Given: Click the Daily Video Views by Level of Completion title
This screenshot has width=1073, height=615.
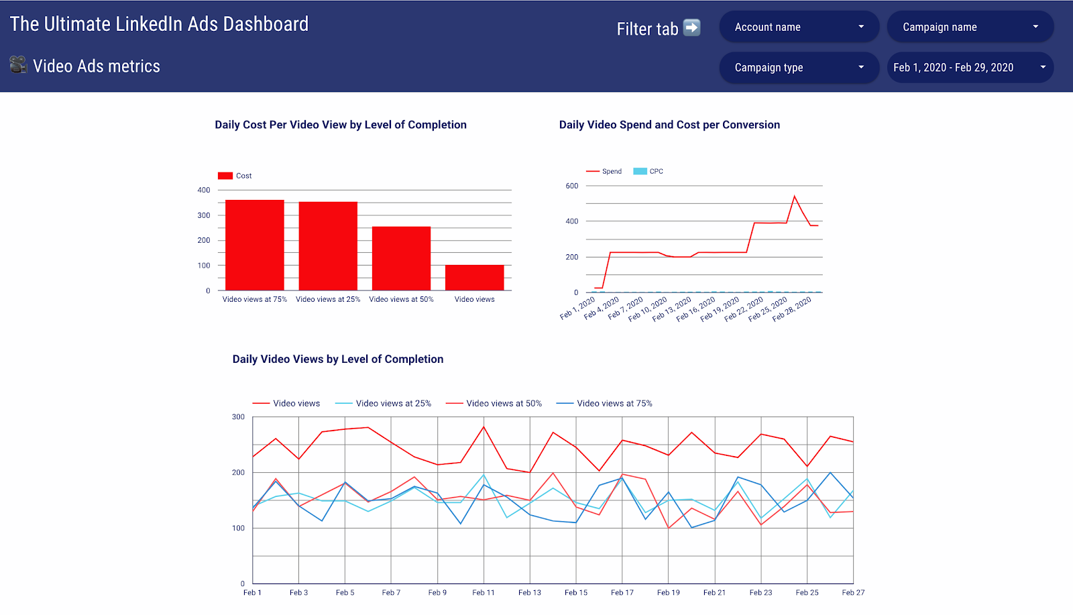Looking at the screenshot, I should point(338,359).
